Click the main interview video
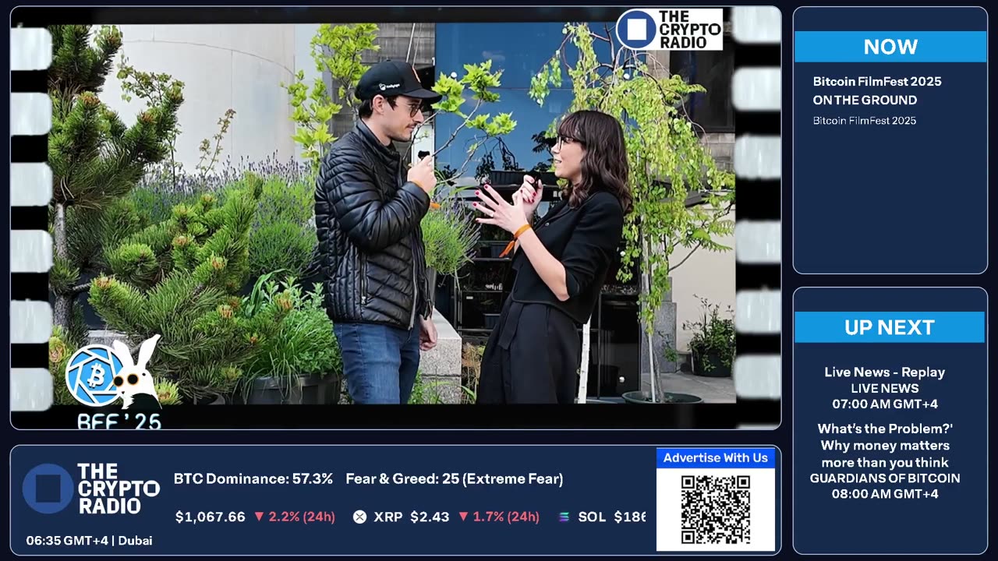 click(x=395, y=217)
